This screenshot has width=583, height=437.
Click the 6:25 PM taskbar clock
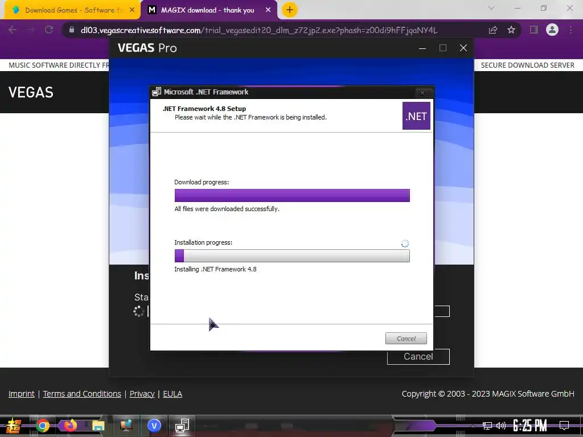(530, 426)
